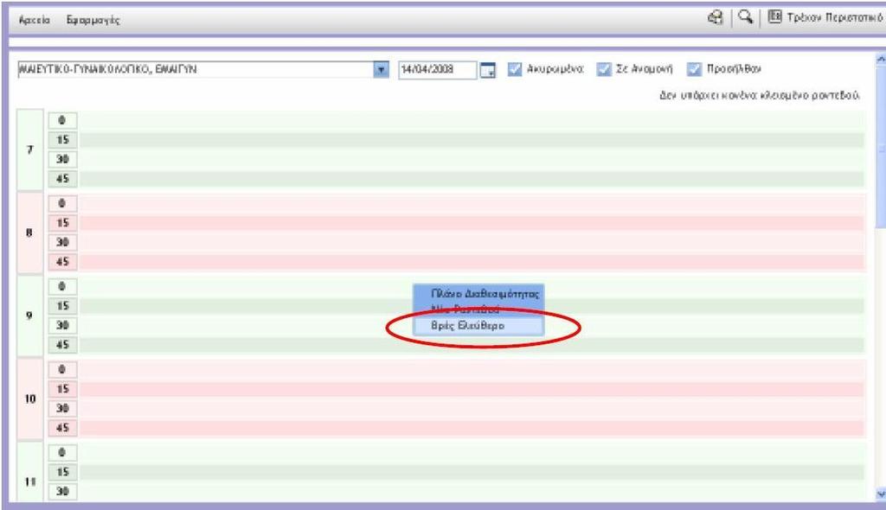
Task: Click the 0 minute label of hour 8
Action: (x=62, y=203)
